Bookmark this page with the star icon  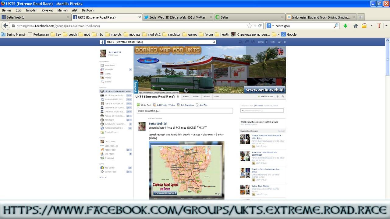point(250,26)
